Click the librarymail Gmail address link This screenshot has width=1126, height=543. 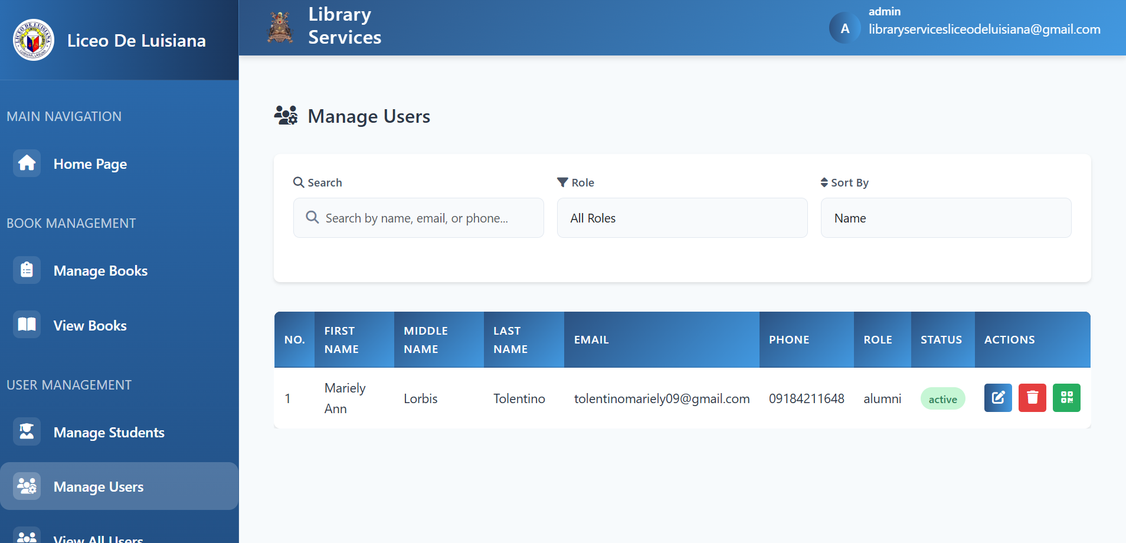(x=983, y=29)
